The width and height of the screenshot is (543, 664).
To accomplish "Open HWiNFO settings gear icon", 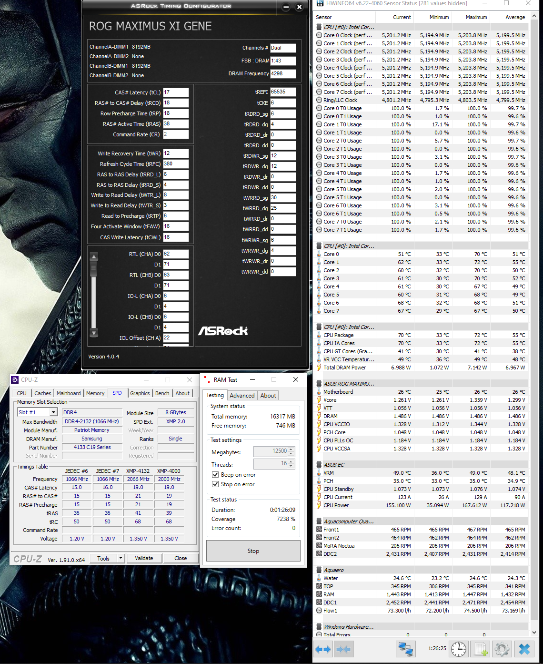I will pos(502,649).
